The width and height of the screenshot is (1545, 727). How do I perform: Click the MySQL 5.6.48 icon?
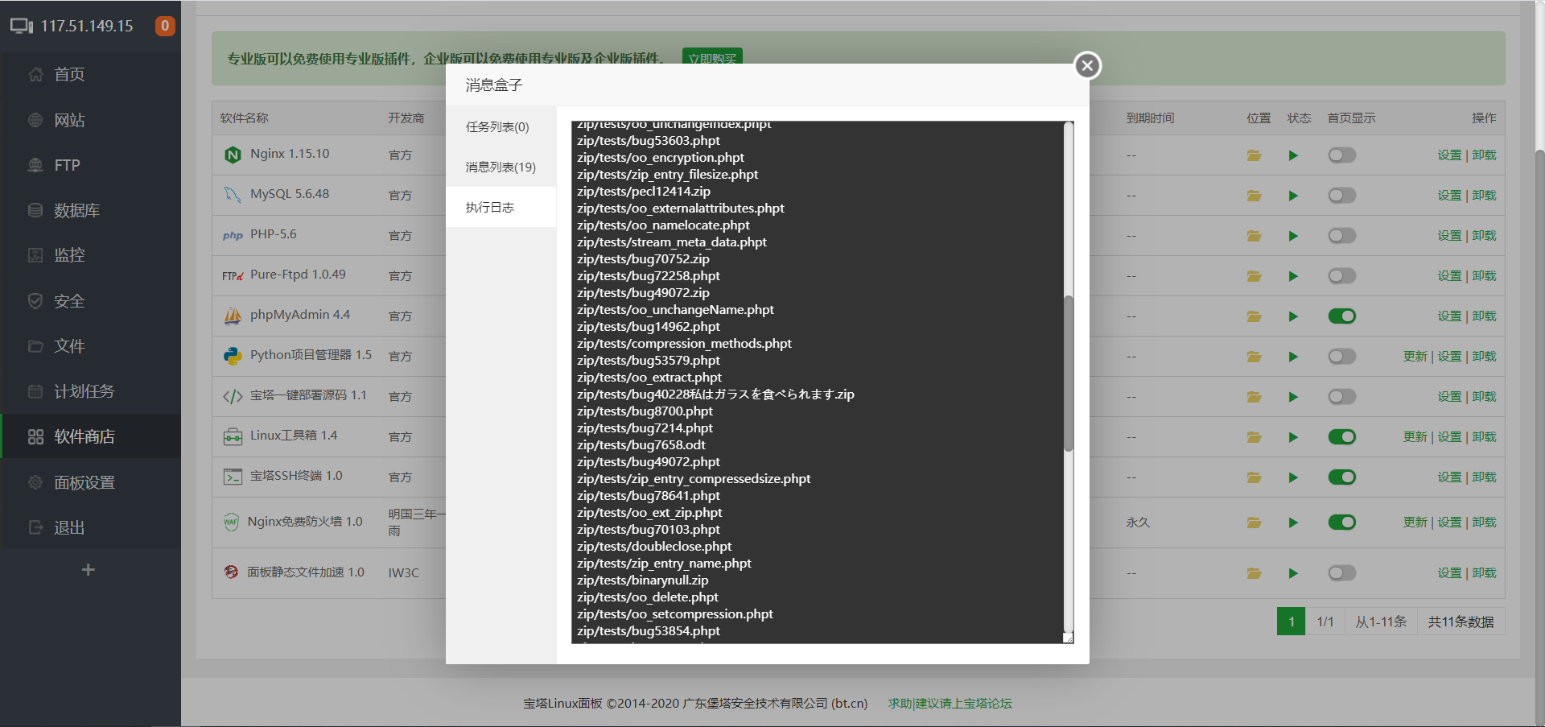coord(233,195)
